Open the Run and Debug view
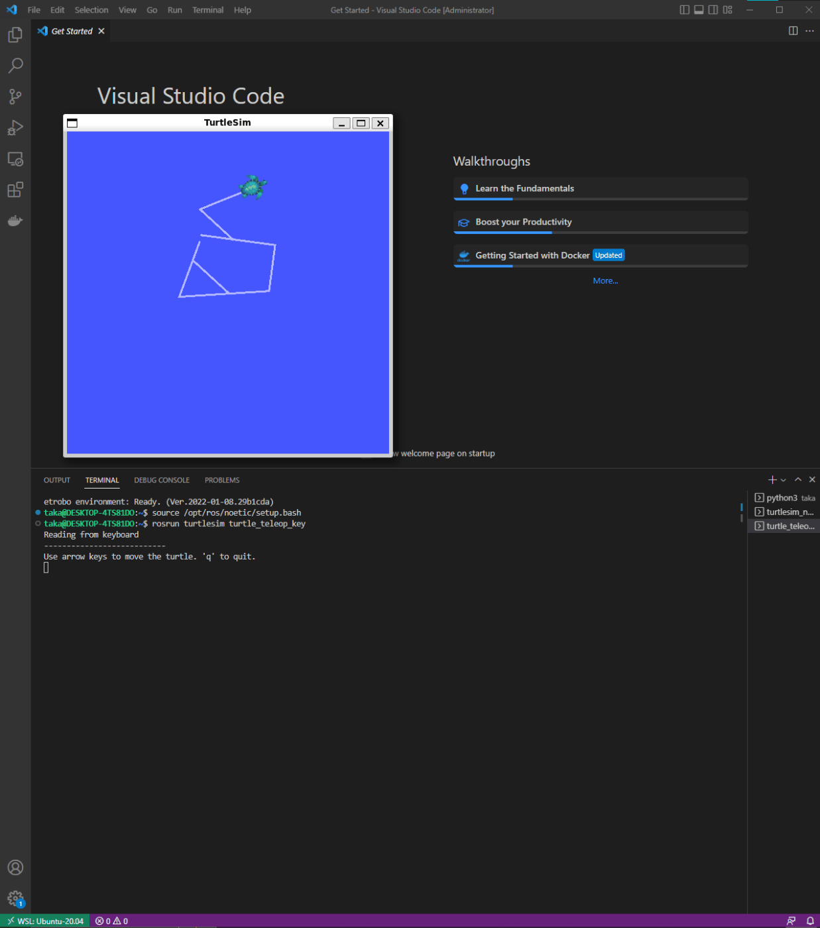Image resolution: width=820 pixels, height=928 pixels. [x=15, y=128]
